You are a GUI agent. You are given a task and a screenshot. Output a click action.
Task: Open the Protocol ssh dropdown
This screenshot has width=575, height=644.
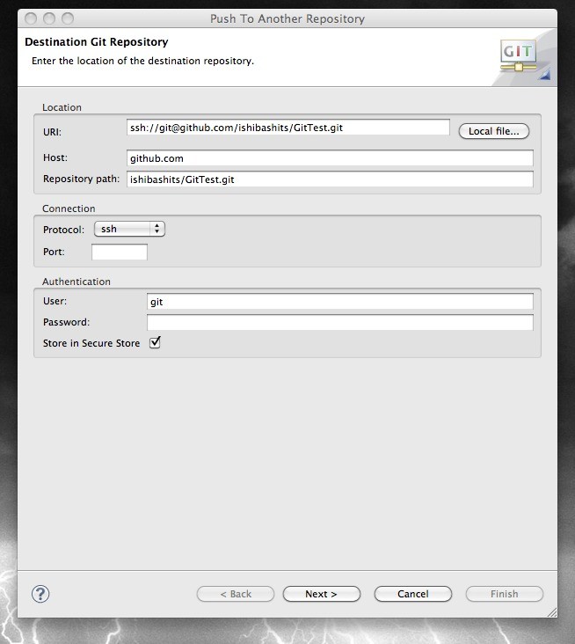[130, 229]
